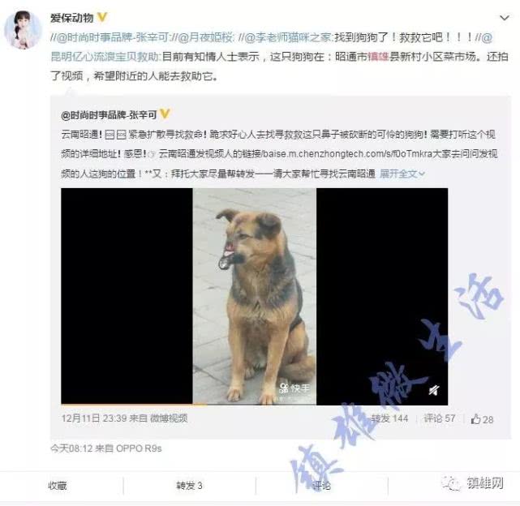The width and height of the screenshot is (520, 506).
Task: Select the 收藏 tab at the bottom
Action: [x=58, y=486]
